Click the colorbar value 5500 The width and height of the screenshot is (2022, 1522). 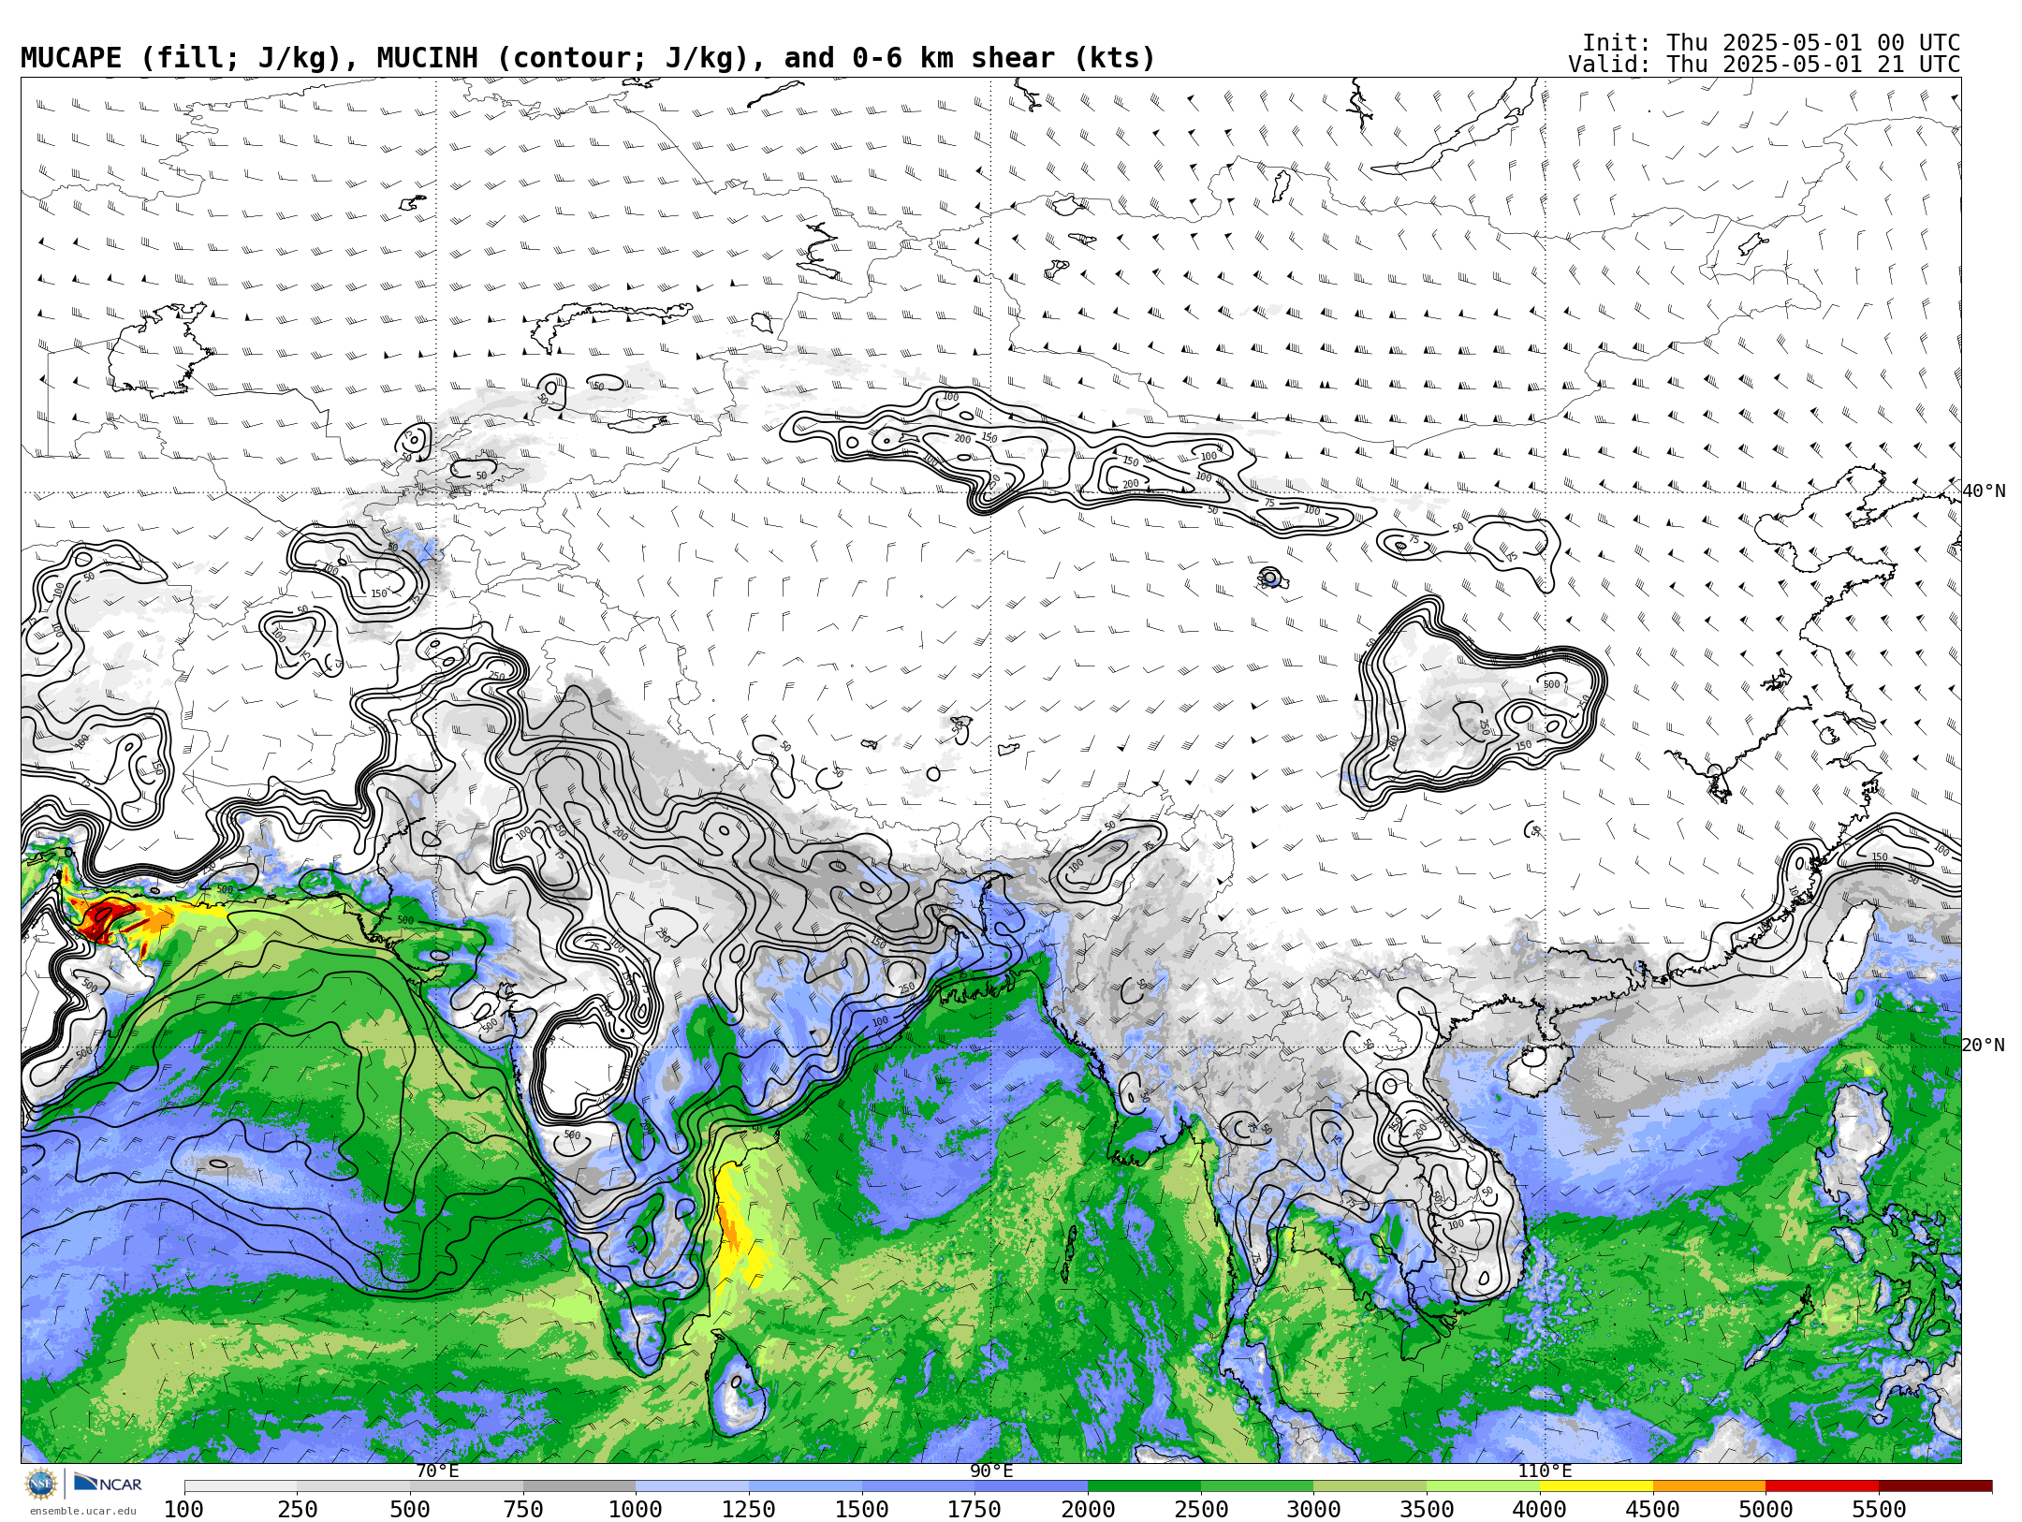1880,1510
